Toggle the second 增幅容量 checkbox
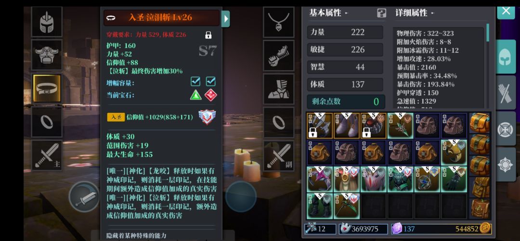 (210, 81)
